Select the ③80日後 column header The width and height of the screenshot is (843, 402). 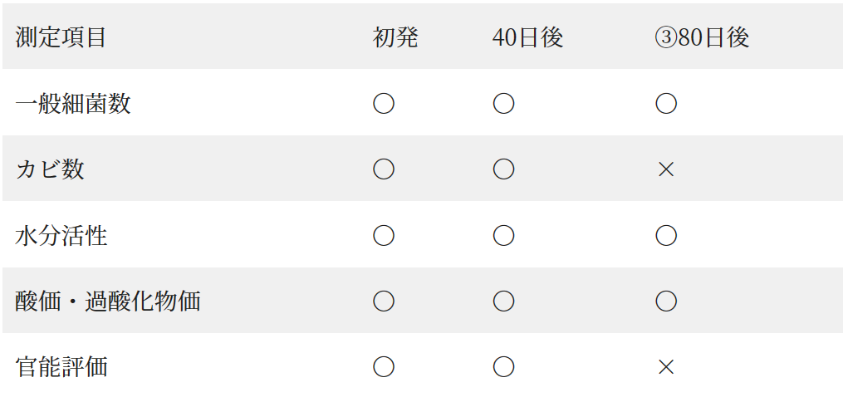pyautogui.click(x=702, y=38)
